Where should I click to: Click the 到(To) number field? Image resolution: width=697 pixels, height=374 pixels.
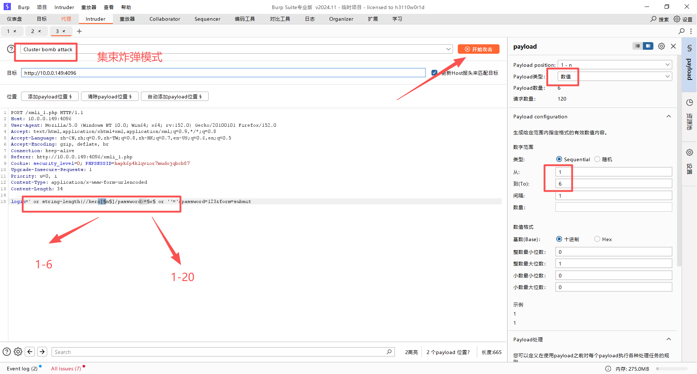(614, 184)
